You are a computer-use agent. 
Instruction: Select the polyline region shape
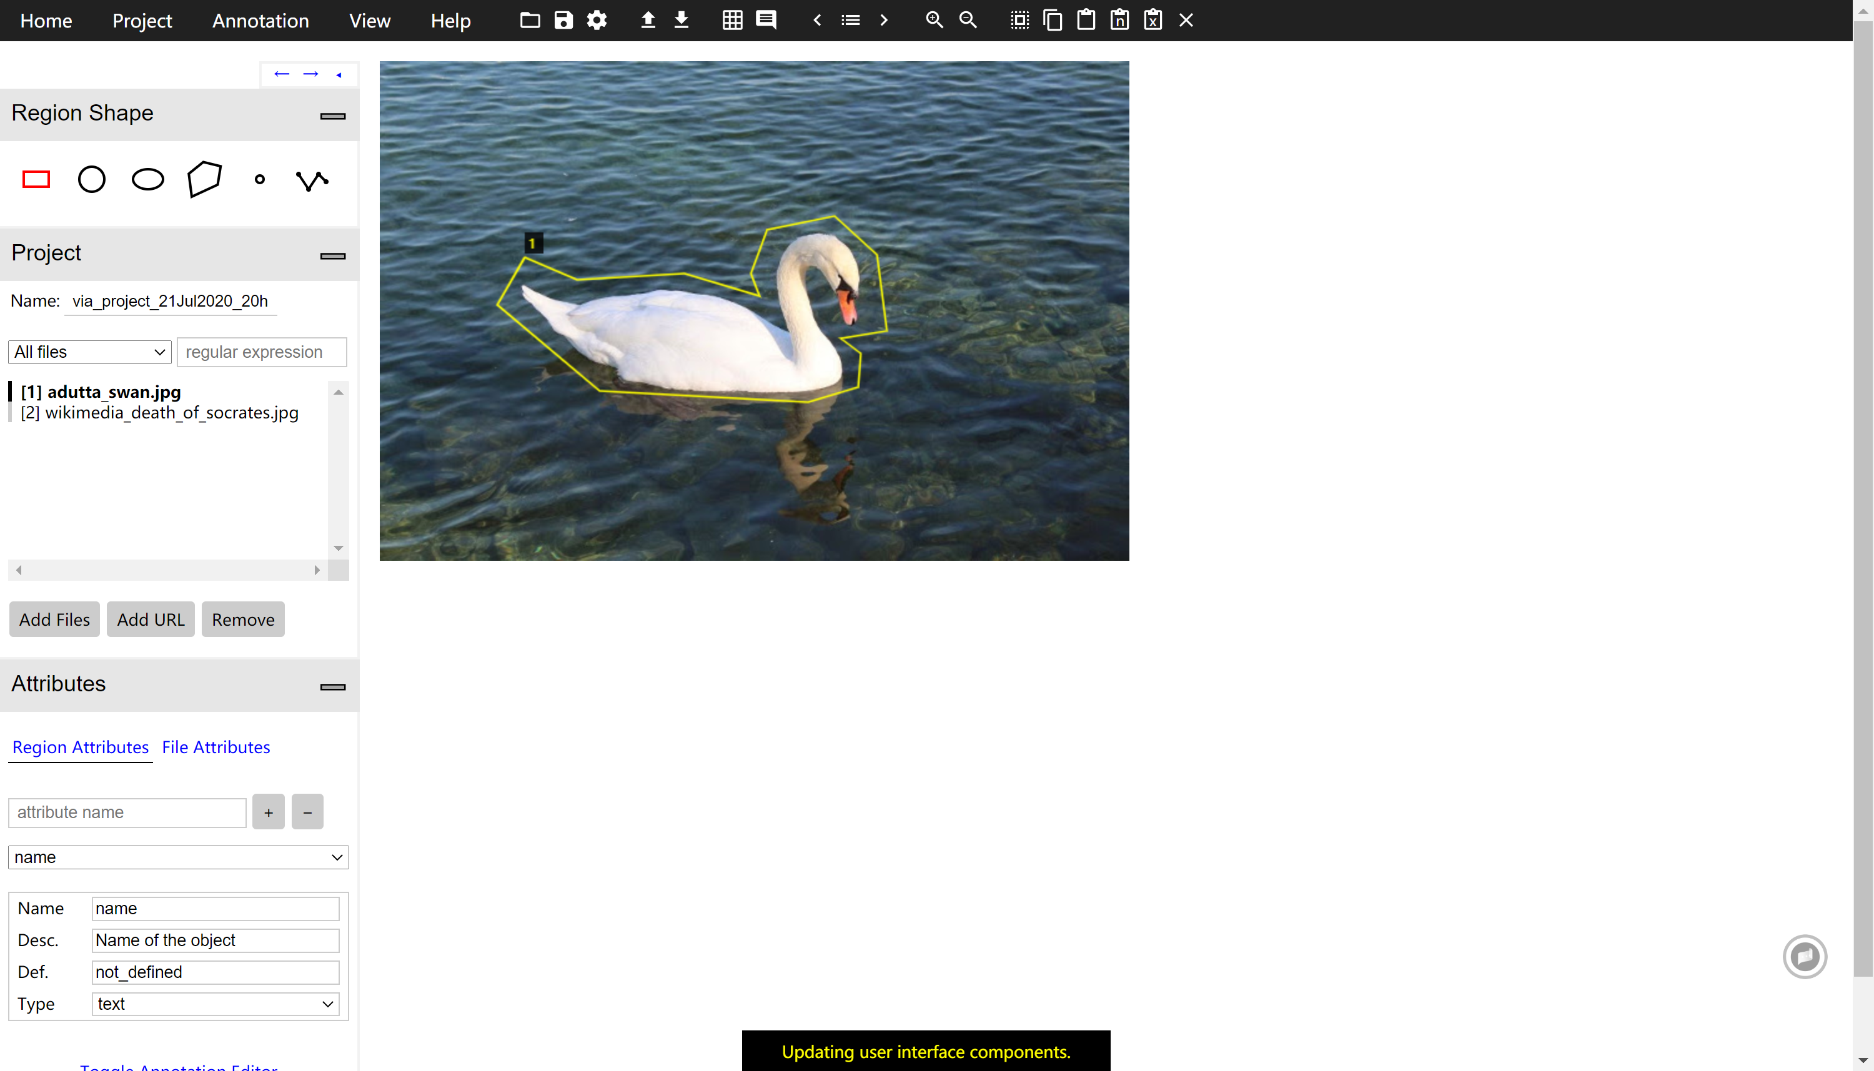click(x=312, y=180)
